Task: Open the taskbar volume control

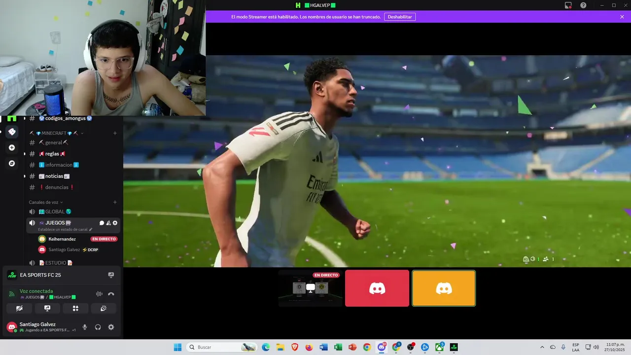Action: 596,347
